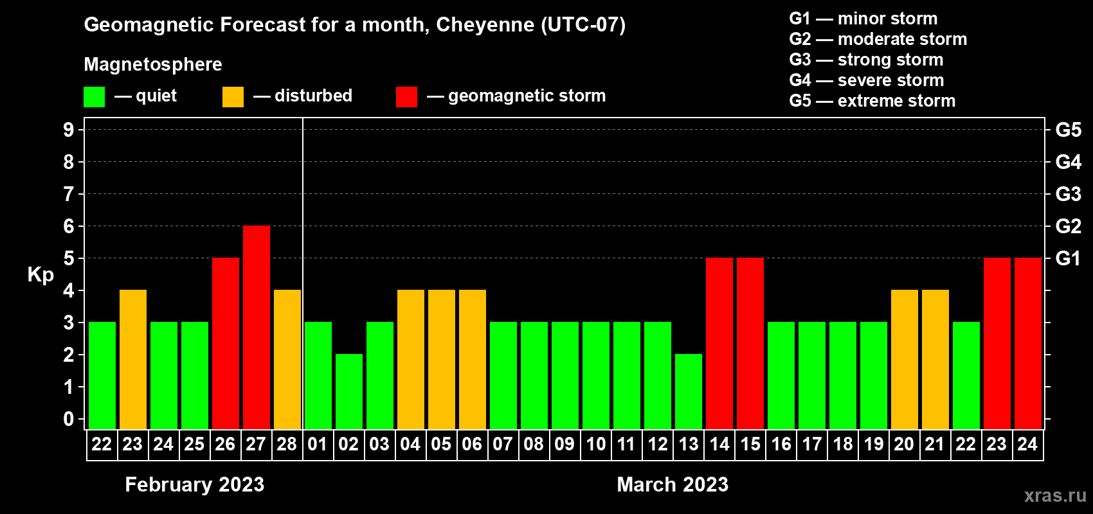Select the short green bar for March 13
The height and width of the screenshot is (514, 1093).
click(689, 392)
